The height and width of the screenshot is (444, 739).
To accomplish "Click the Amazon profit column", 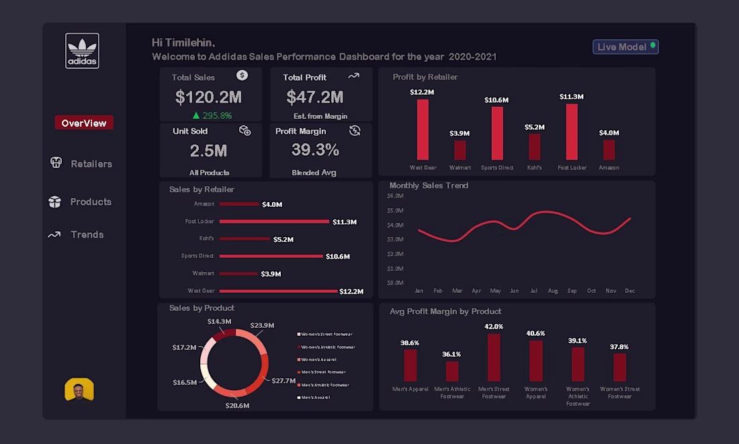I will coord(609,150).
